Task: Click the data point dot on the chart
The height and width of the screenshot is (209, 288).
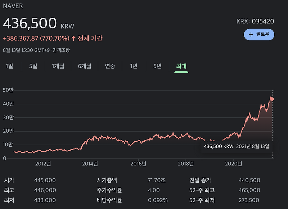Action: [273, 99]
